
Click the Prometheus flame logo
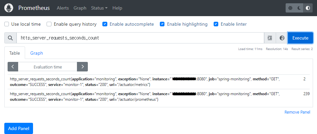(9, 8)
